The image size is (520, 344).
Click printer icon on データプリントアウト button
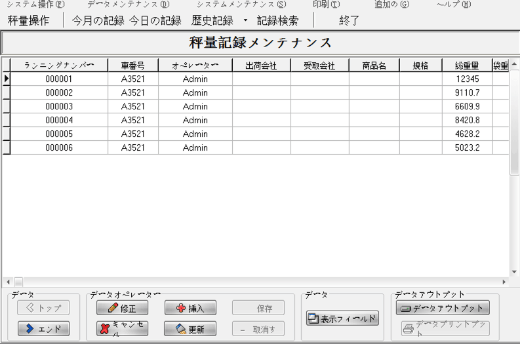pyautogui.click(x=409, y=328)
